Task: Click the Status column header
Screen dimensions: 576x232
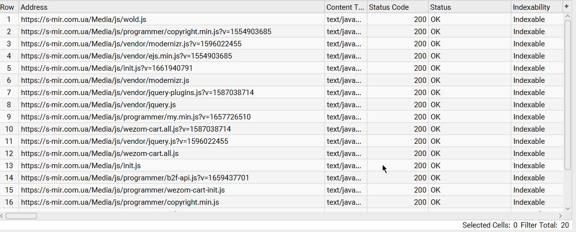Action: coord(469,7)
